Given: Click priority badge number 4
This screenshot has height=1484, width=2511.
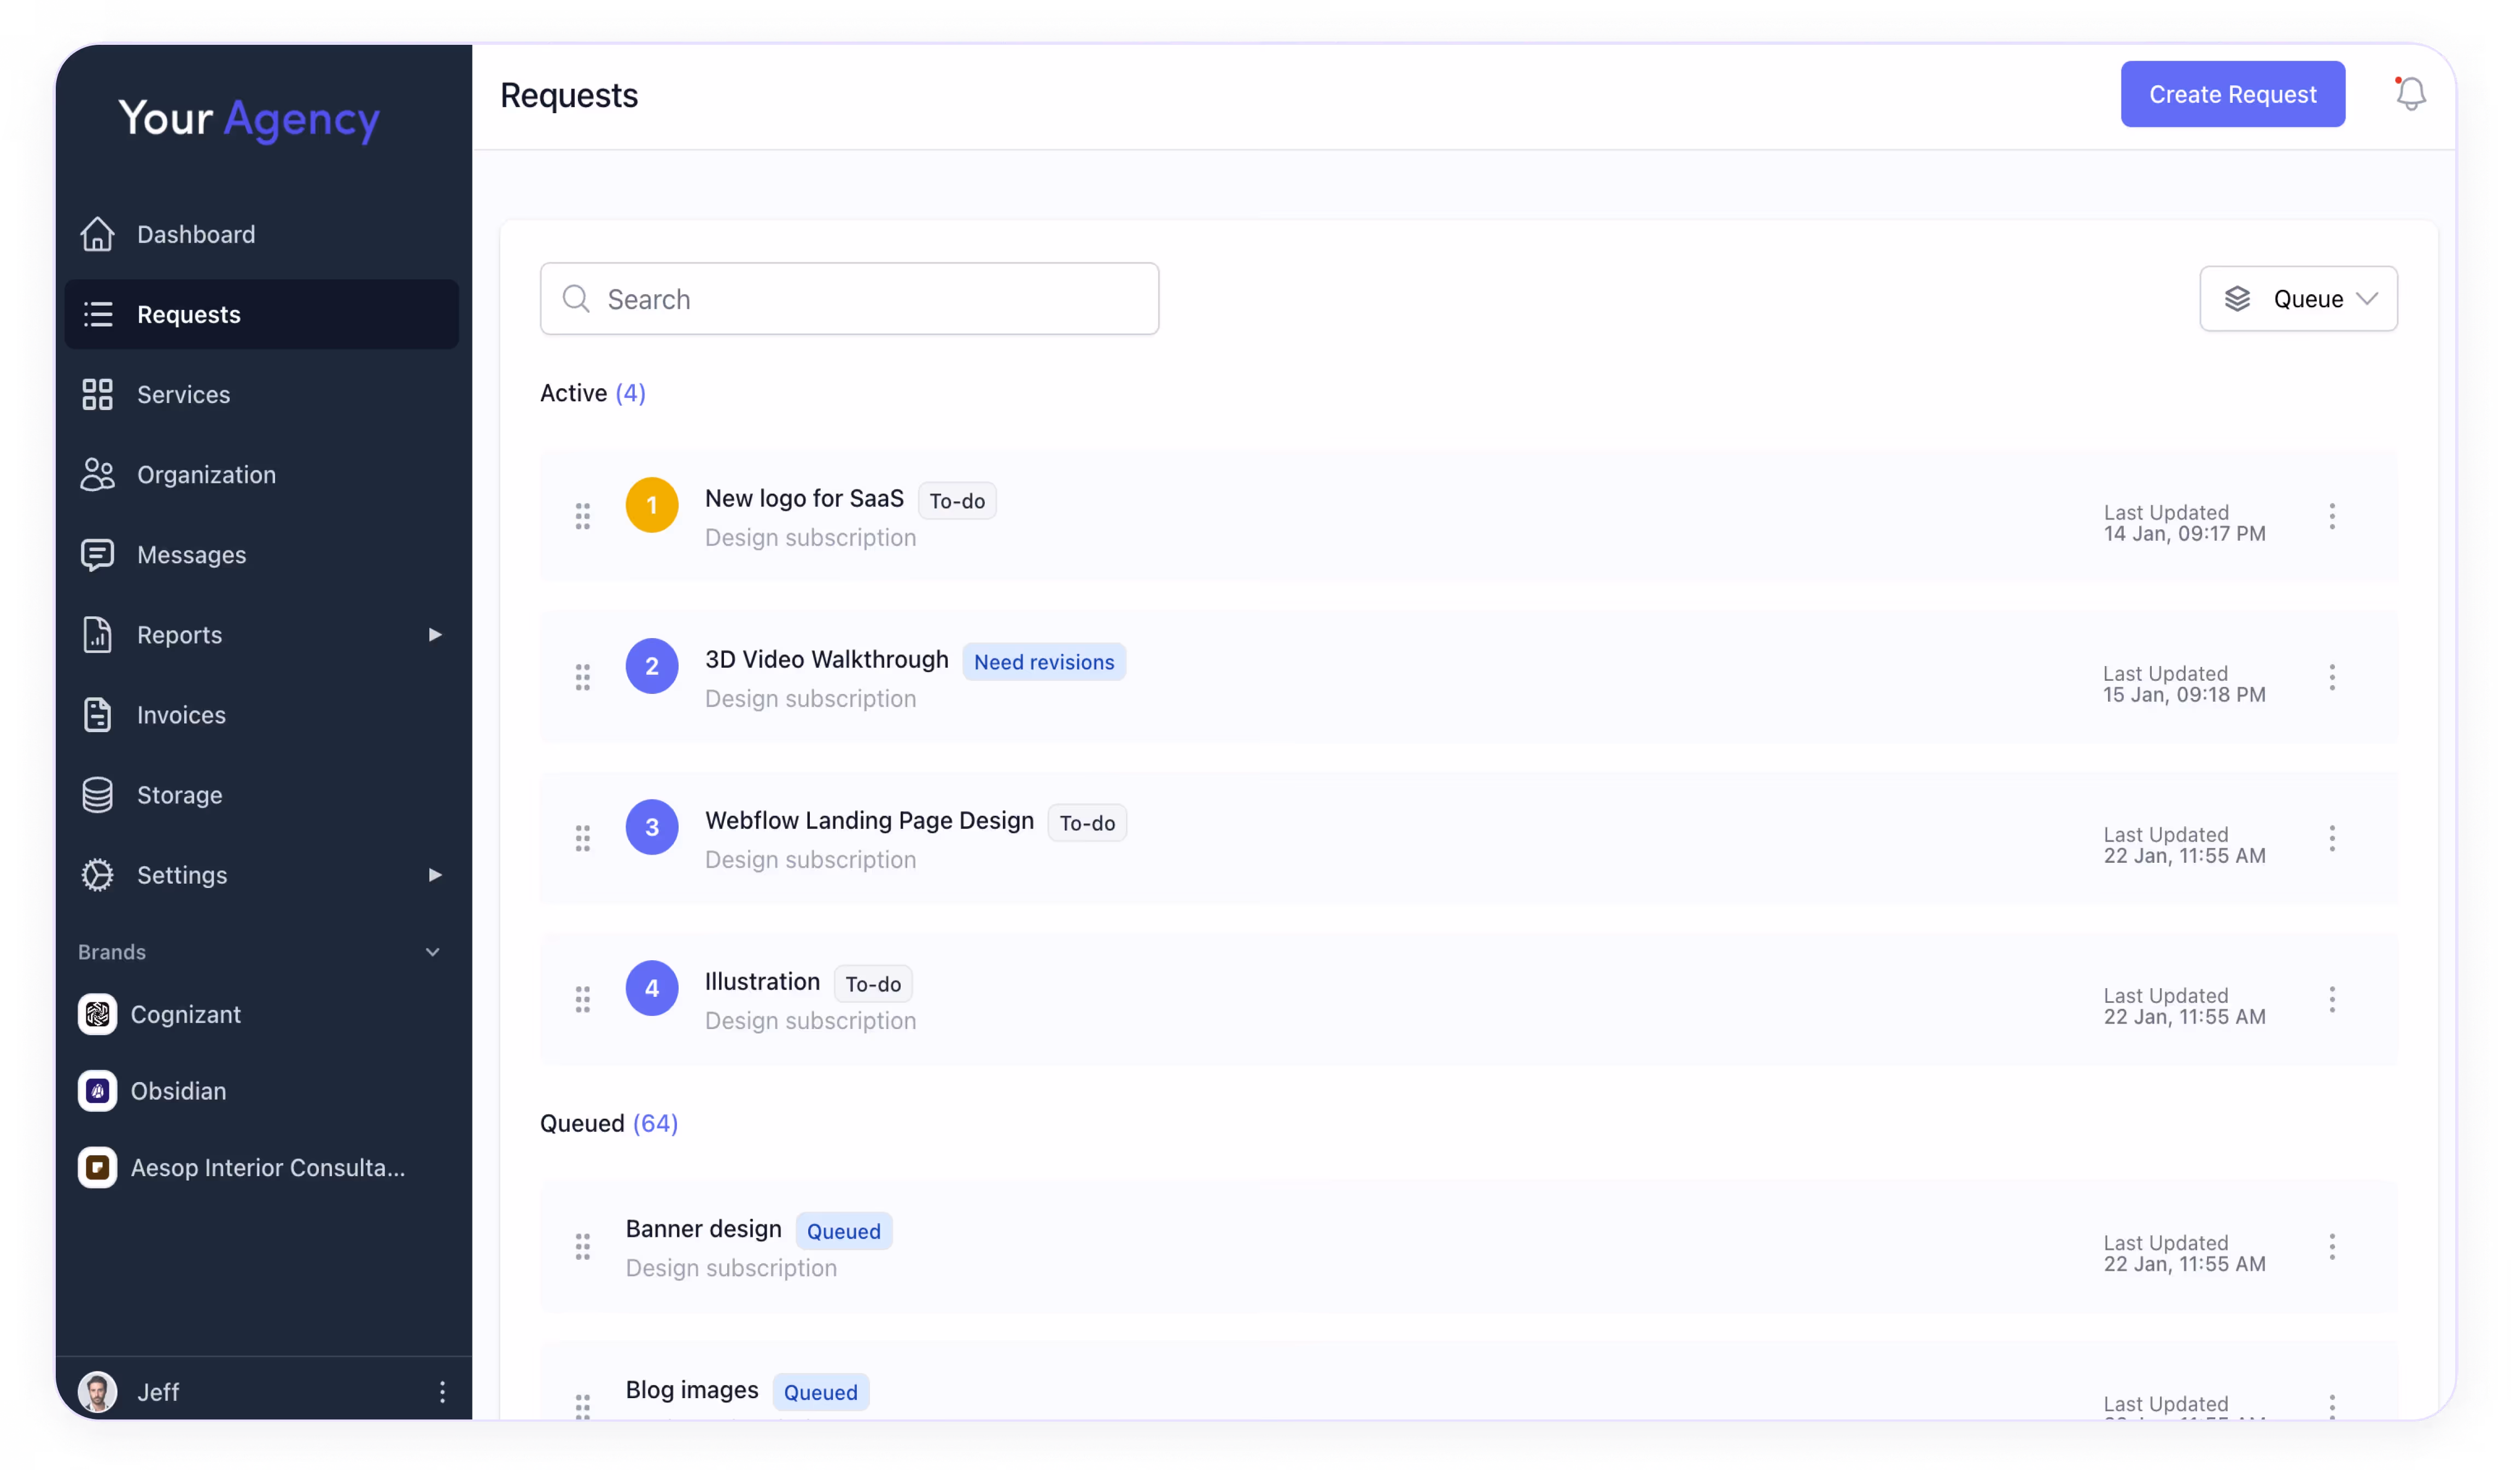Looking at the screenshot, I should [x=651, y=988].
